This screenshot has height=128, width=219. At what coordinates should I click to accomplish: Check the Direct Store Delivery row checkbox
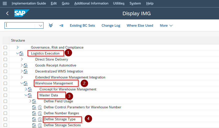coord(5,60)
